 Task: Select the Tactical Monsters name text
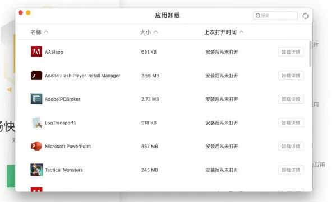64,170
